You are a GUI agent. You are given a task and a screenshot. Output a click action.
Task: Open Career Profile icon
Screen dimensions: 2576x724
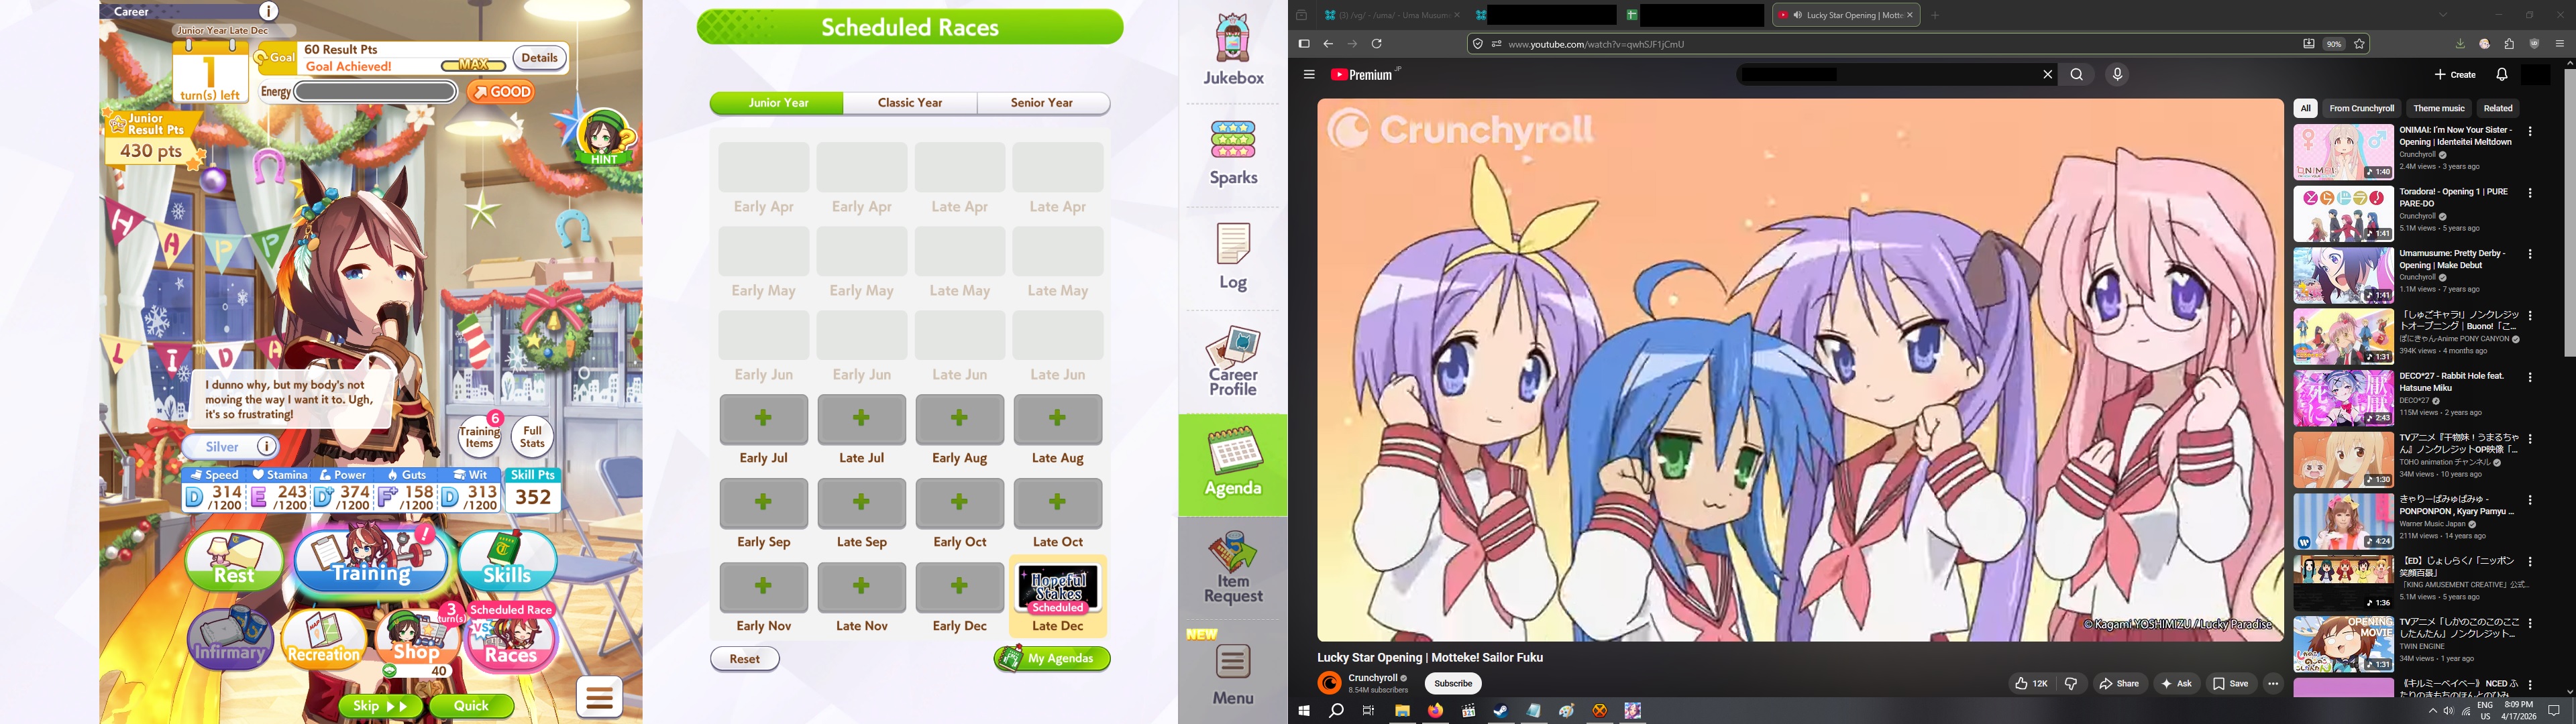pos(1232,360)
